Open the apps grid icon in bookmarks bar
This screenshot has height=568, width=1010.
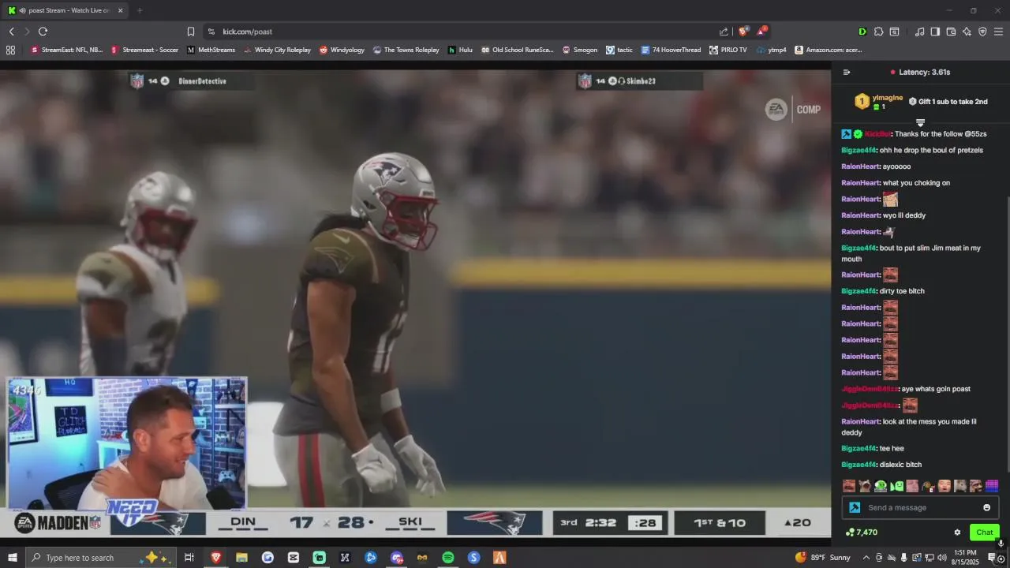coord(10,50)
